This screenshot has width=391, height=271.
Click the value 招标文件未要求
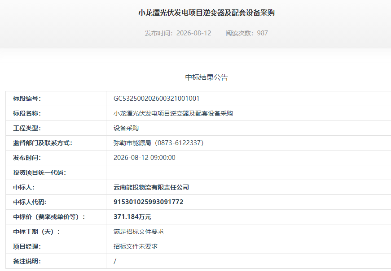coord(136,247)
